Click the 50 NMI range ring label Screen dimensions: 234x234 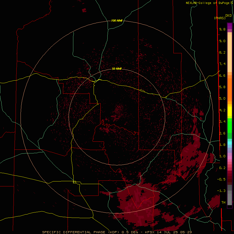click(x=117, y=69)
